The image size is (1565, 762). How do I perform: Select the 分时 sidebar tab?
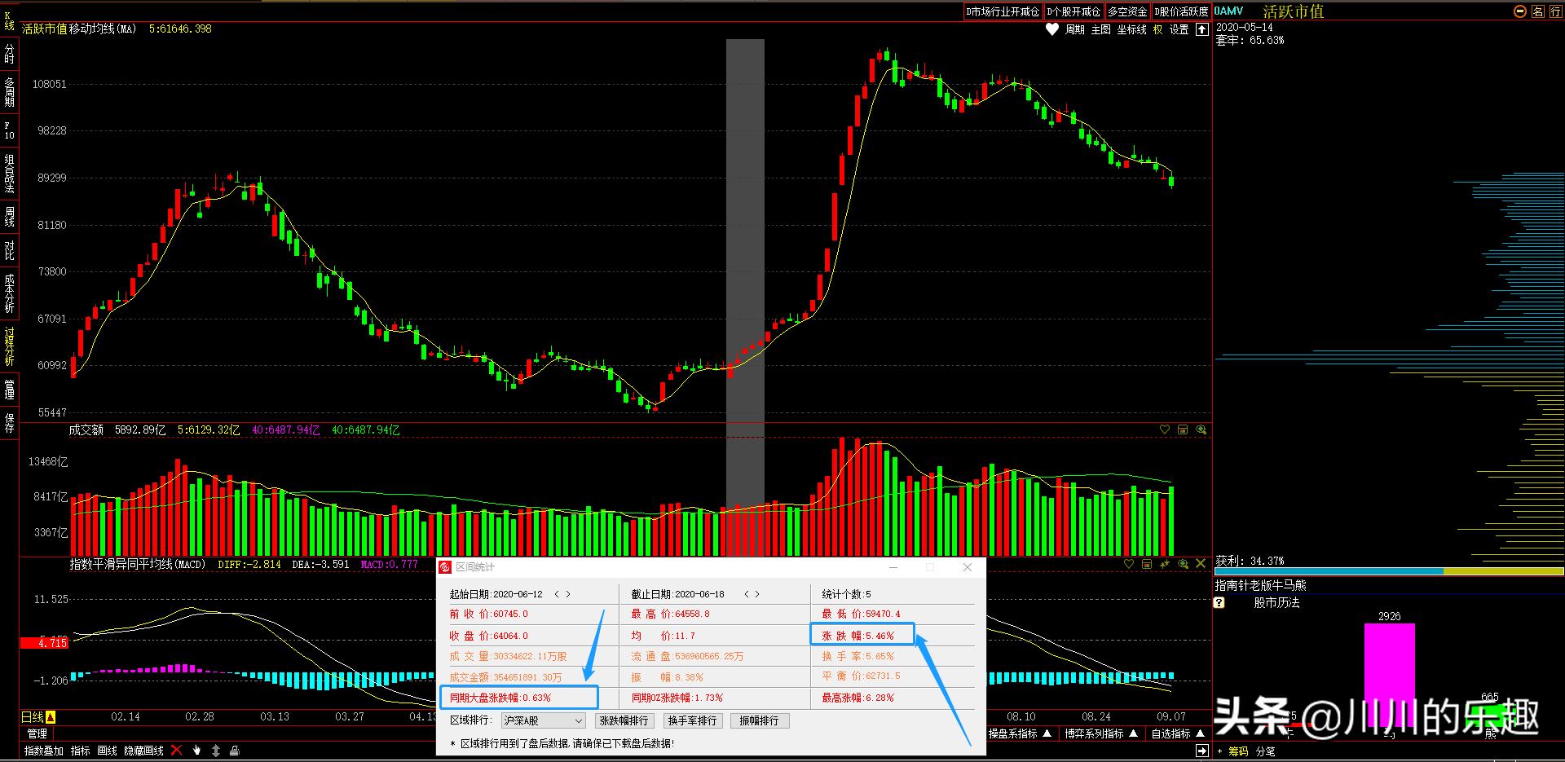point(9,55)
